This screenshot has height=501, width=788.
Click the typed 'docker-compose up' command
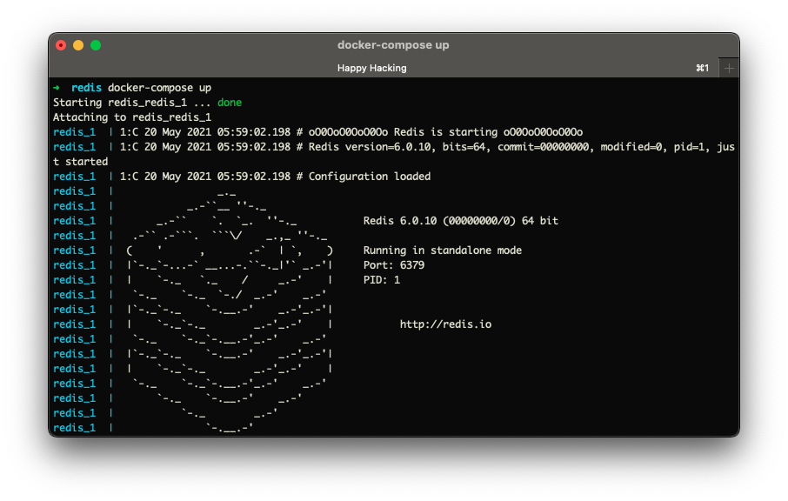pyautogui.click(x=159, y=88)
